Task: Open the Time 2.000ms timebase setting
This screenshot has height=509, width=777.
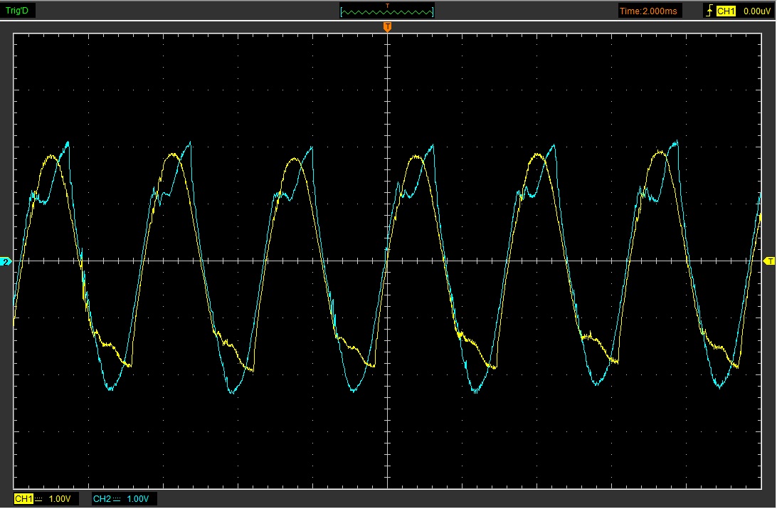Action: coord(650,11)
